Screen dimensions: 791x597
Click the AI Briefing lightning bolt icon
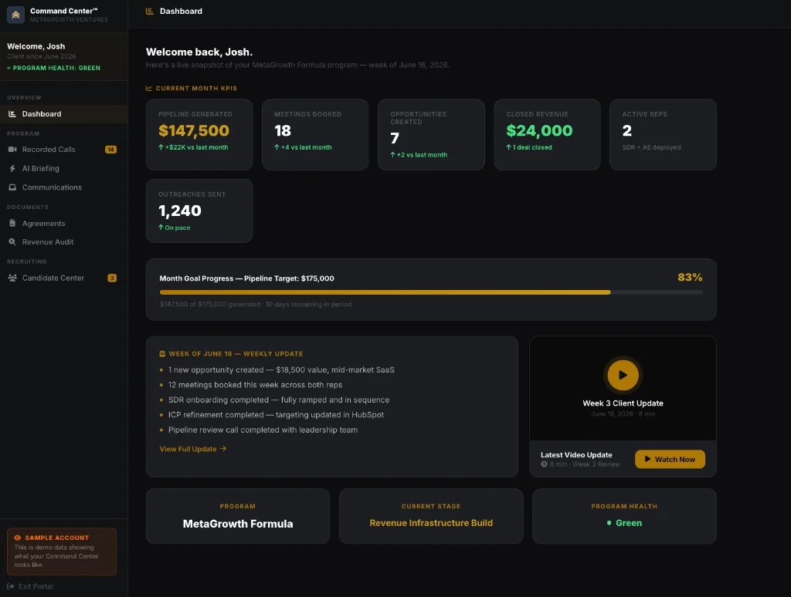click(x=12, y=168)
